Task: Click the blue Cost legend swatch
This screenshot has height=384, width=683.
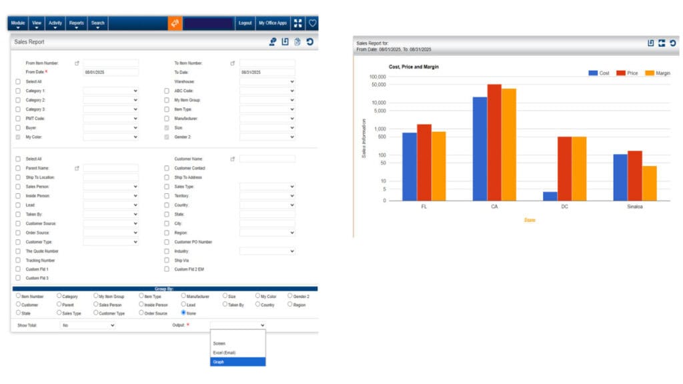Action: (x=593, y=73)
